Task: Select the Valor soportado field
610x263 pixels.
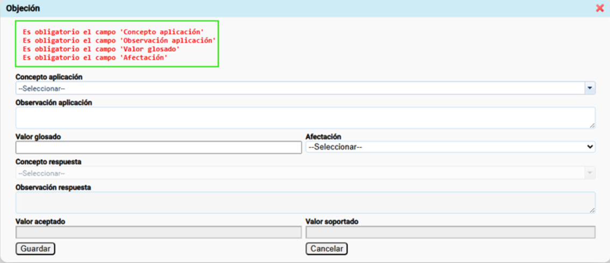Action: (x=450, y=232)
